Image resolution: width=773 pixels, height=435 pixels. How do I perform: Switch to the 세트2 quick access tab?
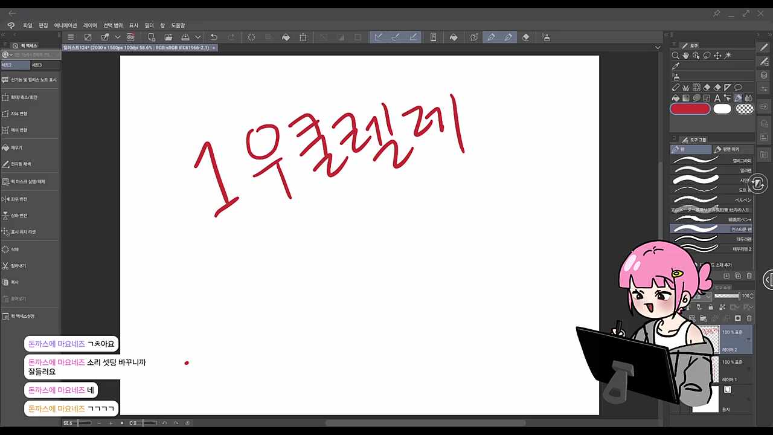click(x=15, y=65)
